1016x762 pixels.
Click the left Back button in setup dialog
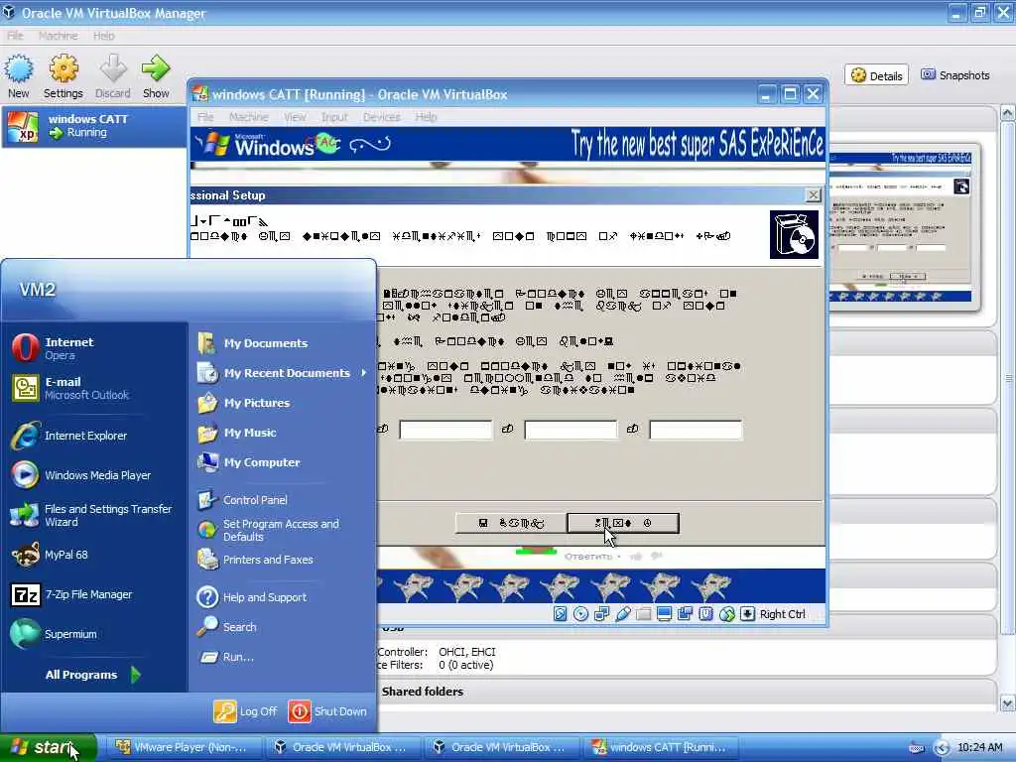[x=511, y=523]
